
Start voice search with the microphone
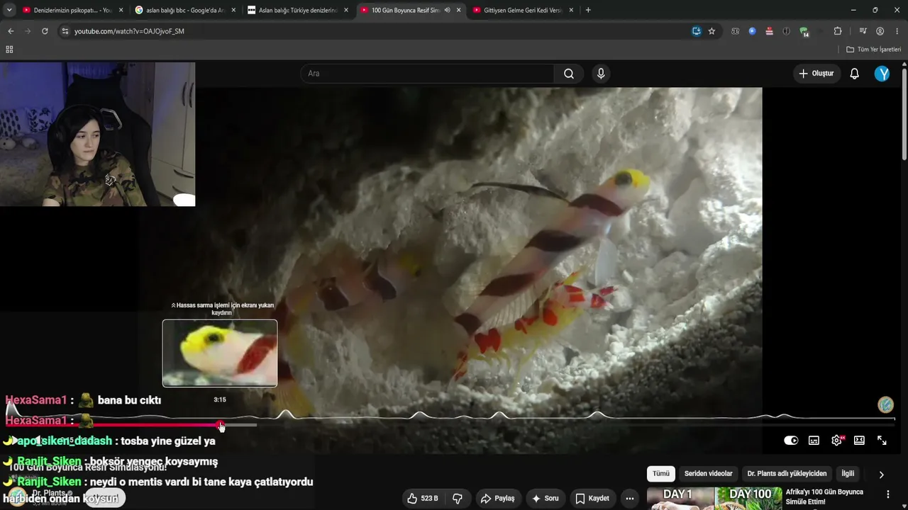(x=601, y=74)
